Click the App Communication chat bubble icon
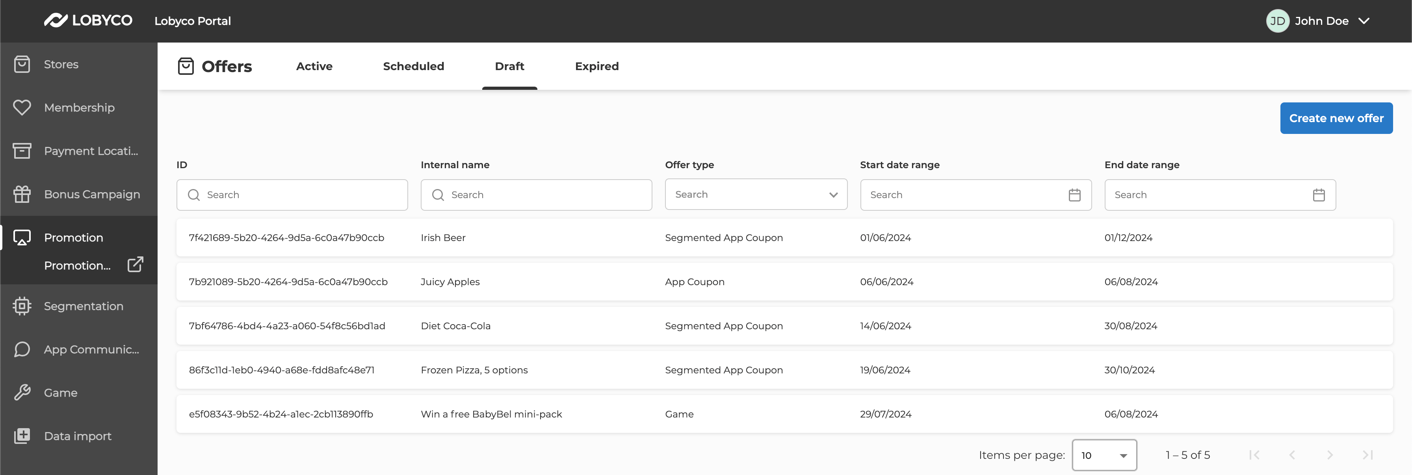 [22, 349]
